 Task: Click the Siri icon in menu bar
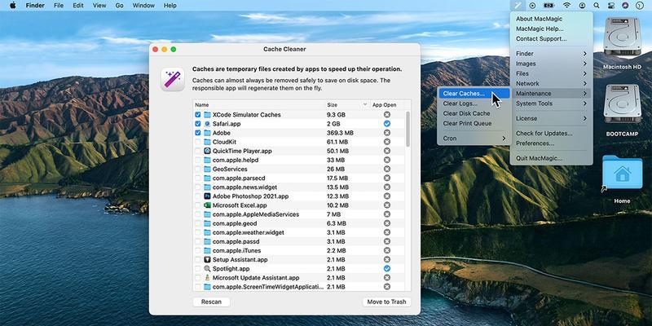(x=625, y=6)
